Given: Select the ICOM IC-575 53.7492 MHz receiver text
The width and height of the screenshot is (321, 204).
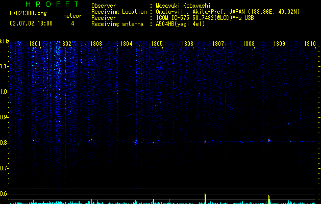Looking at the screenshot, I should (x=205, y=18).
